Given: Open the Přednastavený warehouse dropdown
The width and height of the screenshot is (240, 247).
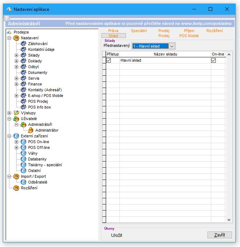Looking at the screenshot, I should tap(172, 46).
